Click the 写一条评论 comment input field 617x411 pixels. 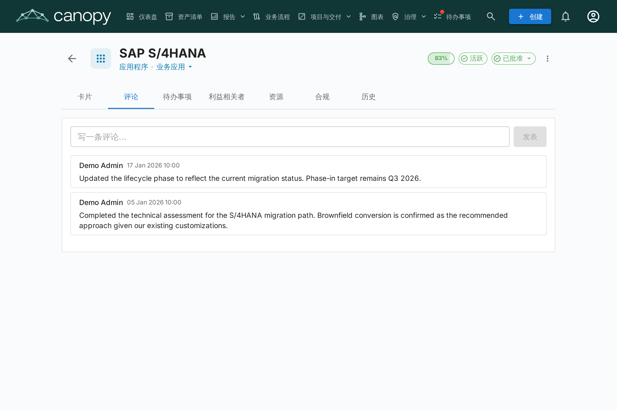point(290,137)
